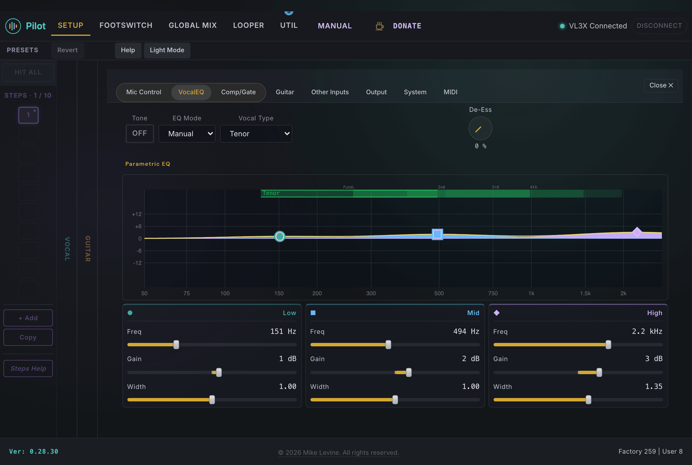Image resolution: width=692 pixels, height=465 pixels.
Task: Click the Low band Gain slider
Action: 212,372
